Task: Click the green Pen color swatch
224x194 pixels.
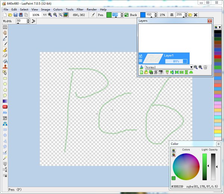Action: pyautogui.click(x=109, y=15)
